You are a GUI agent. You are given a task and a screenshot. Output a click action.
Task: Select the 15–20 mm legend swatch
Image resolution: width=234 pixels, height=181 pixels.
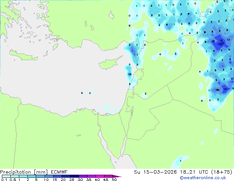57,176
